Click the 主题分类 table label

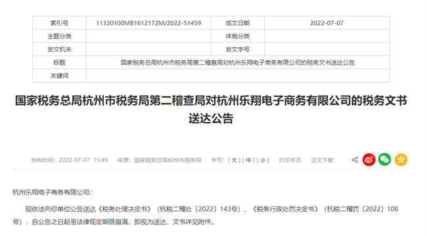[59, 36]
